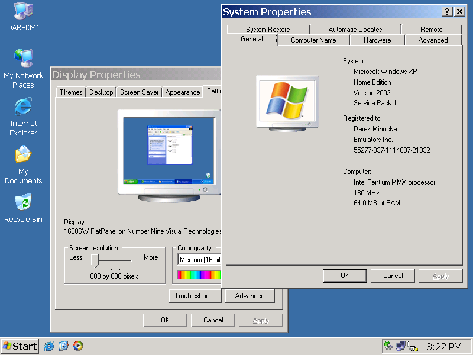Click the '1600SW FlatPanel' display description text
The image size is (473, 355).
[x=142, y=231]
